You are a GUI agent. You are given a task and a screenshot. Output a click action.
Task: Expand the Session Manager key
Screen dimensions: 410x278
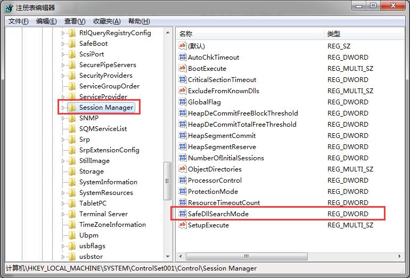(x=63, y=108)
